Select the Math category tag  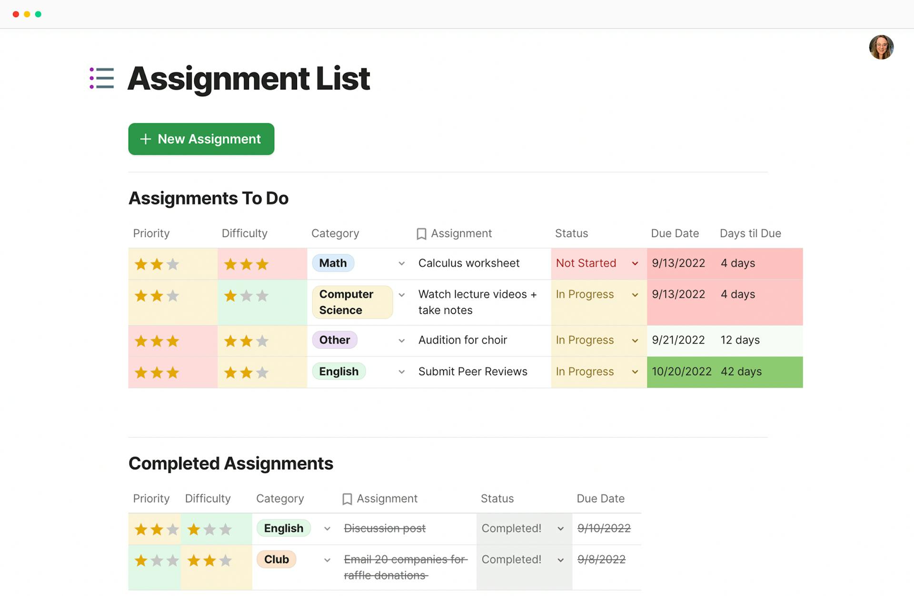[x=333, y=263]
